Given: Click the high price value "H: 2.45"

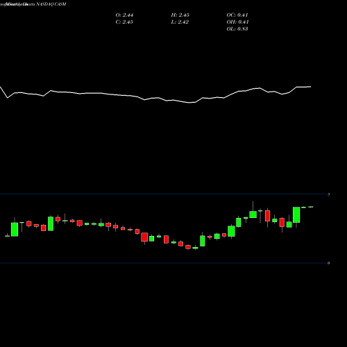Looking at the screenshot, I should [180, 15].
